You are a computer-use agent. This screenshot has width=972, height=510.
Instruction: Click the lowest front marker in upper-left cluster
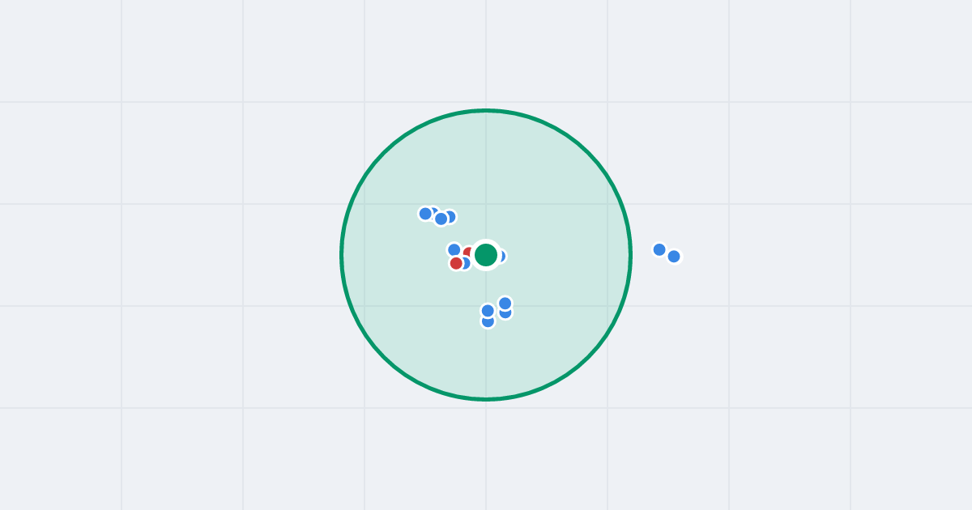coord(441,219)
